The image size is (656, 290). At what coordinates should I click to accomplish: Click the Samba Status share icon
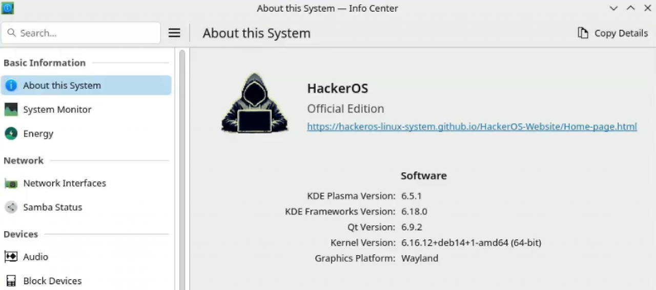[x=11, y=207]
